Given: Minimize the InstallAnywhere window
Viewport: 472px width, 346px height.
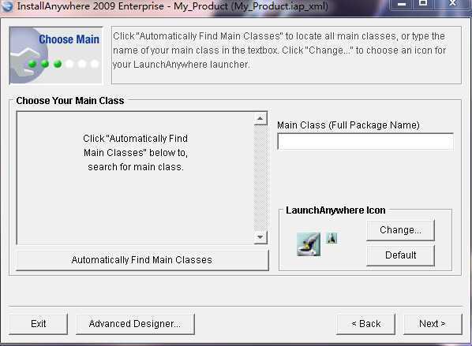Looking at the screenshot, I should coord(401,4).
